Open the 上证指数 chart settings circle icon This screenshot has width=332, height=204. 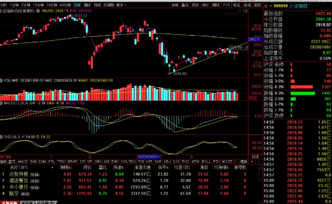(x=38, y=11)
